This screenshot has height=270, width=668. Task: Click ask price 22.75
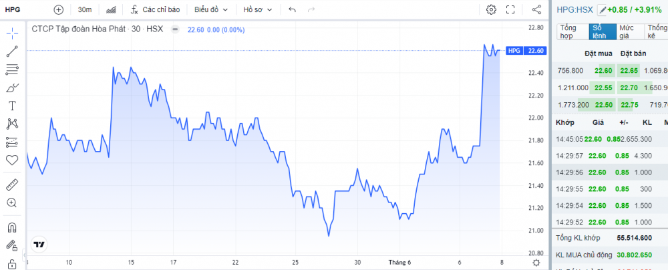tap(629, 106)
